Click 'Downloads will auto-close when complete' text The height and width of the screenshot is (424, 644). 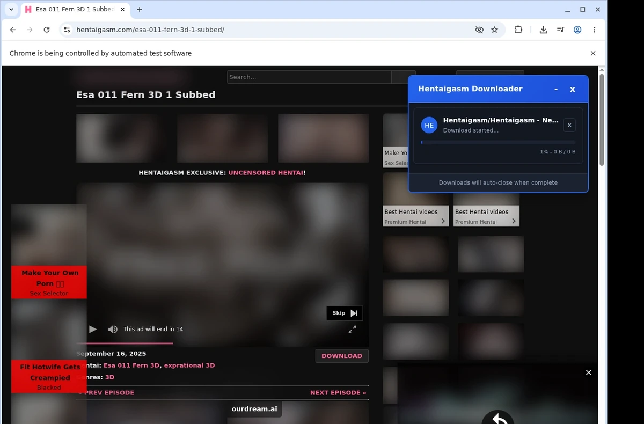[498, 182]
